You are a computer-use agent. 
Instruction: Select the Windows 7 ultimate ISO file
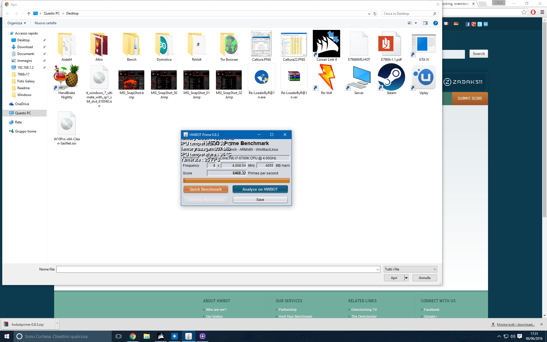point(99,85)
